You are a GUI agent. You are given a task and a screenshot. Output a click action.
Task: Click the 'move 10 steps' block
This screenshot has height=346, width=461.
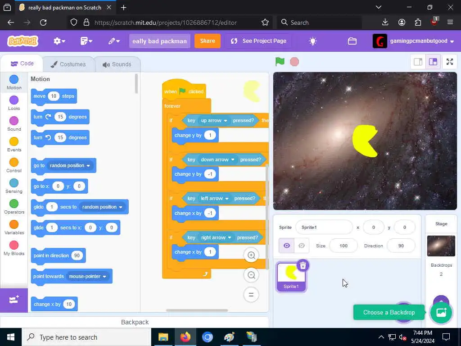pos(54,96)
